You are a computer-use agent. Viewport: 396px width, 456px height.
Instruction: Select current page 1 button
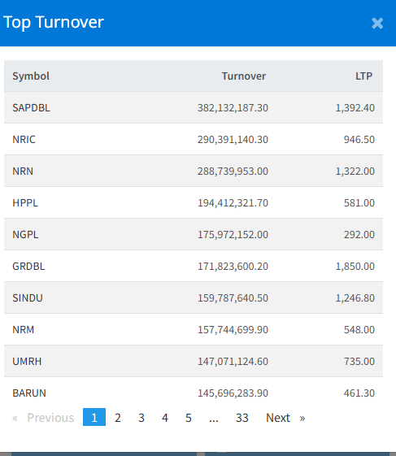coord(94,417)
